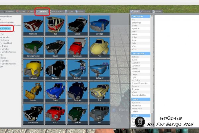Select the Thruster tool
The height and width of the screenshot is (133, 199).
click(x=141, y=89)
